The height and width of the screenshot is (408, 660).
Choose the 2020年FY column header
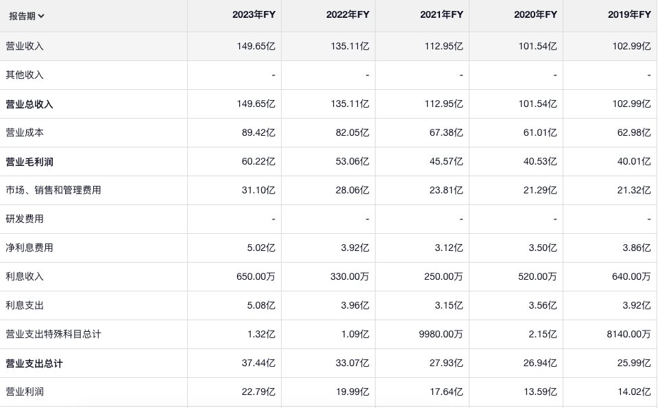[x=535, y=14]
